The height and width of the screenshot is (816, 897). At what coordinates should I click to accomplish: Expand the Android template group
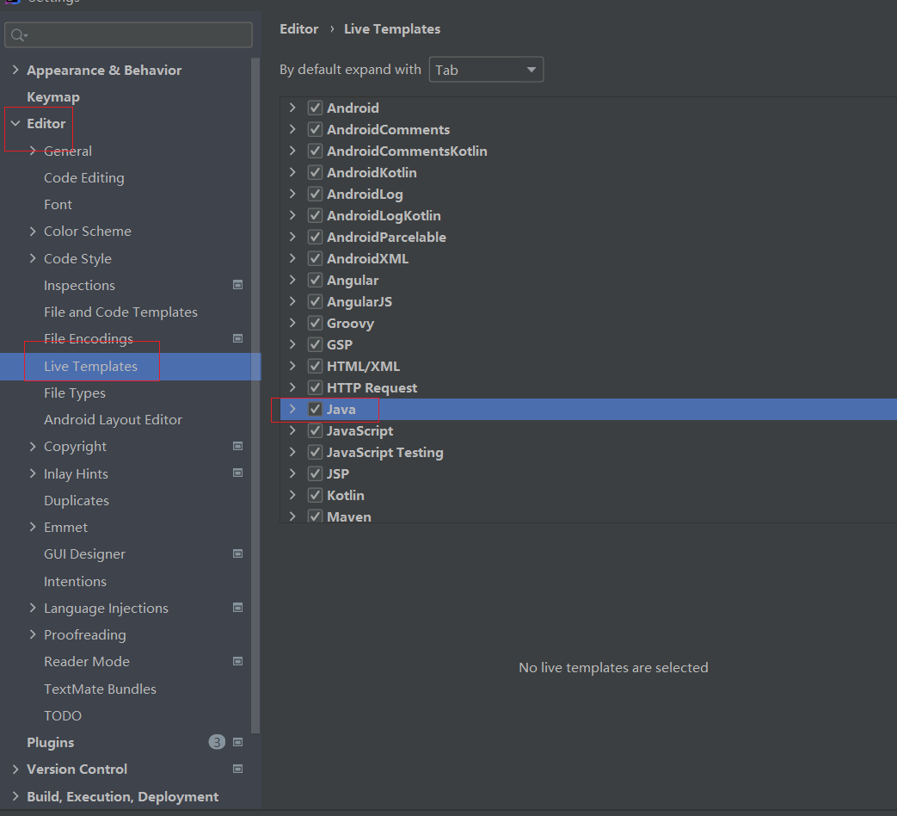292,108
